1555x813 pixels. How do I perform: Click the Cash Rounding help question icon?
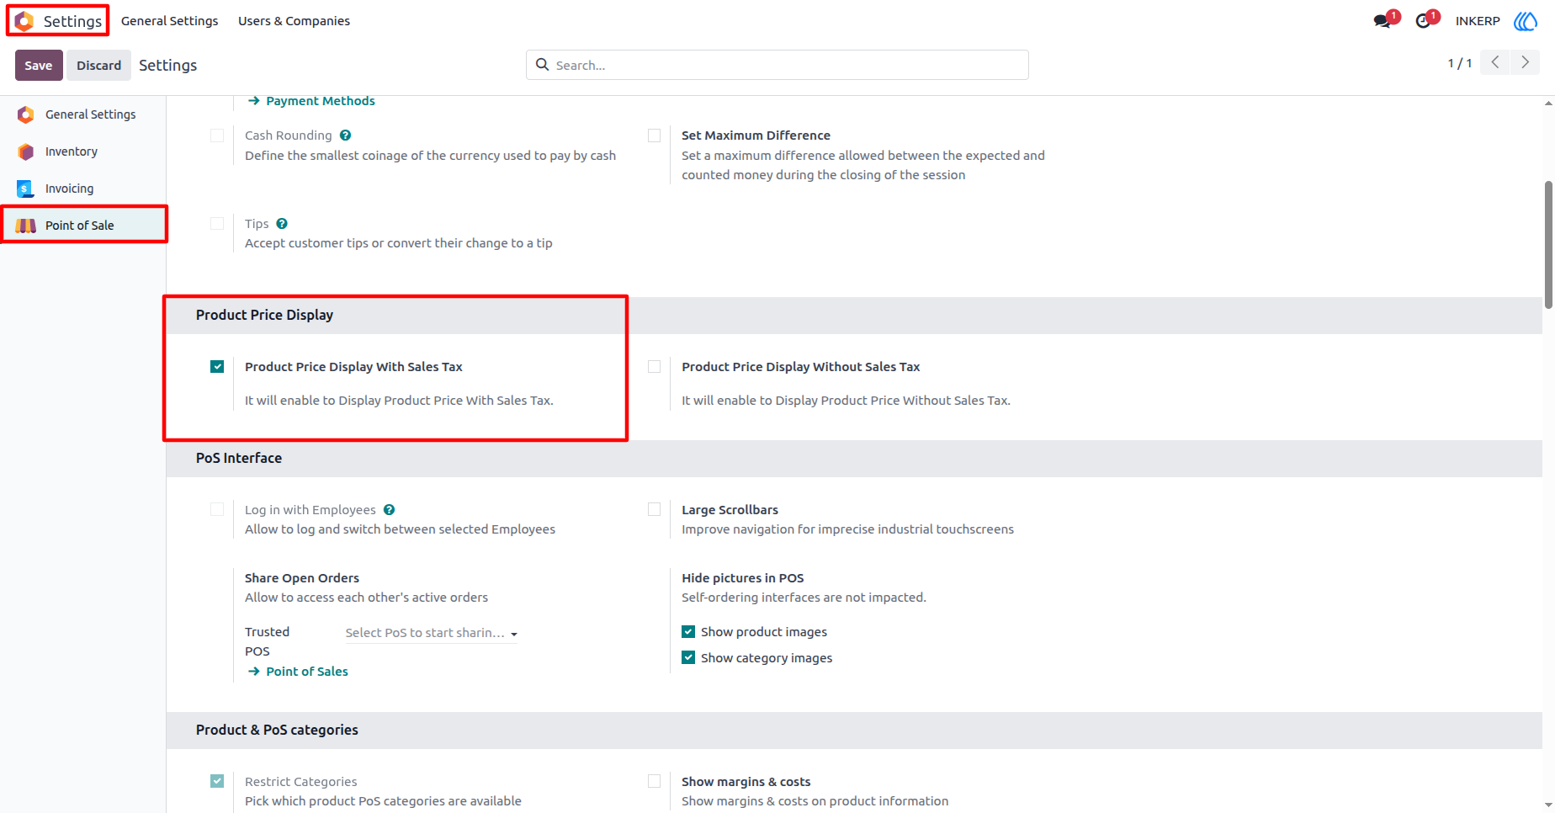click(345, 135)
